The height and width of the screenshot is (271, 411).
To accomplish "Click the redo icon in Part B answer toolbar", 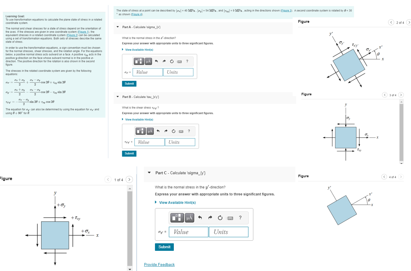I will 166,130.
